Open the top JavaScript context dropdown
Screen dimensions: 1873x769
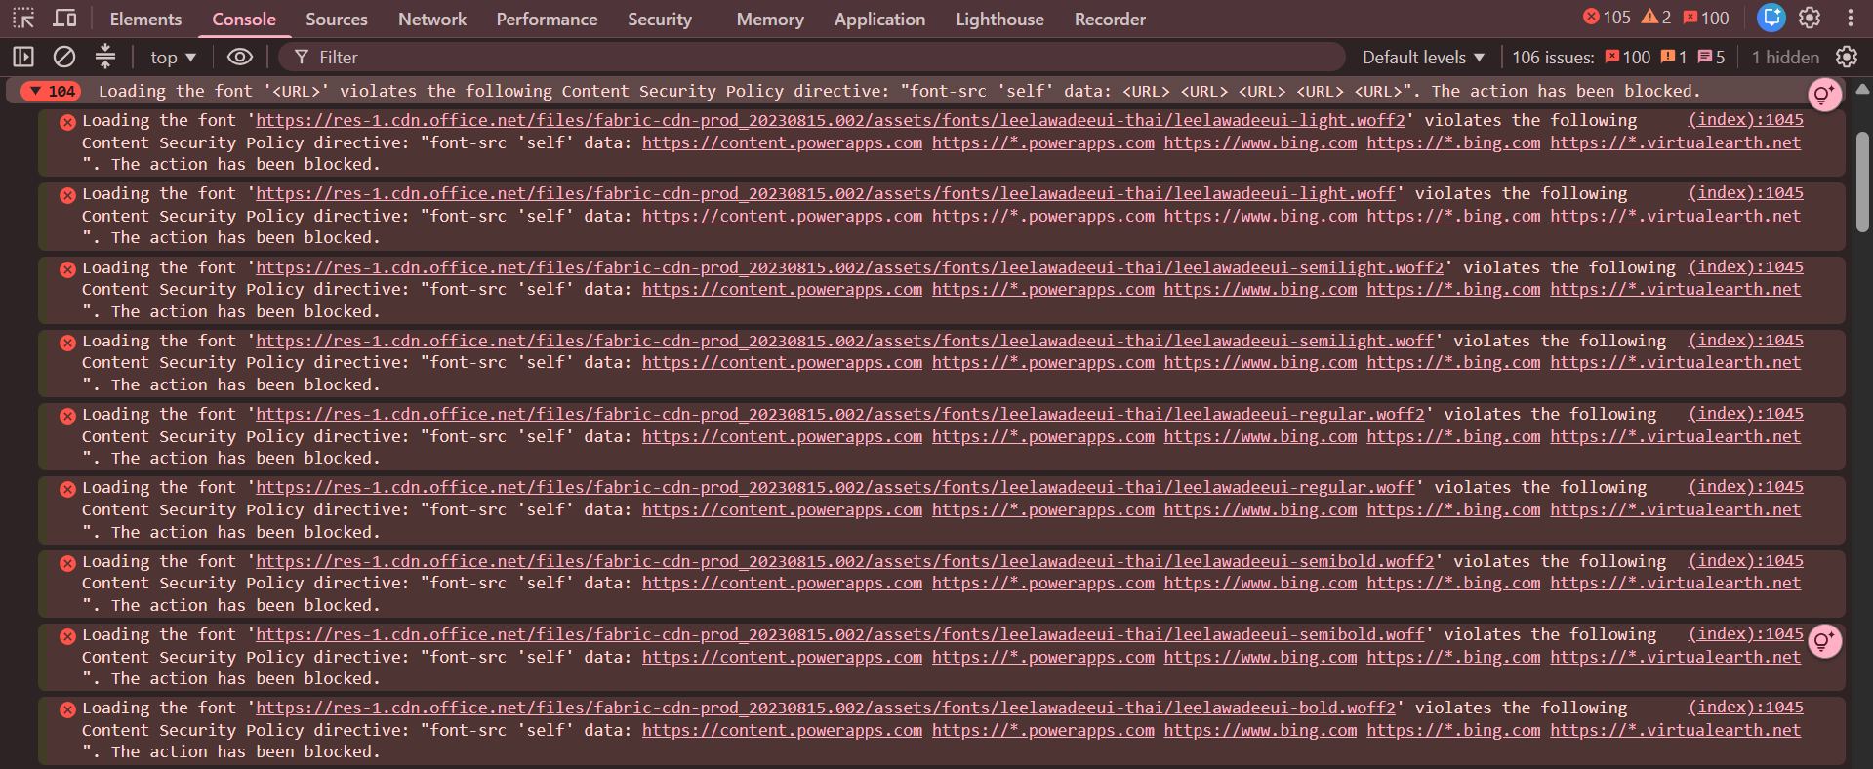[x=173, y=58]
